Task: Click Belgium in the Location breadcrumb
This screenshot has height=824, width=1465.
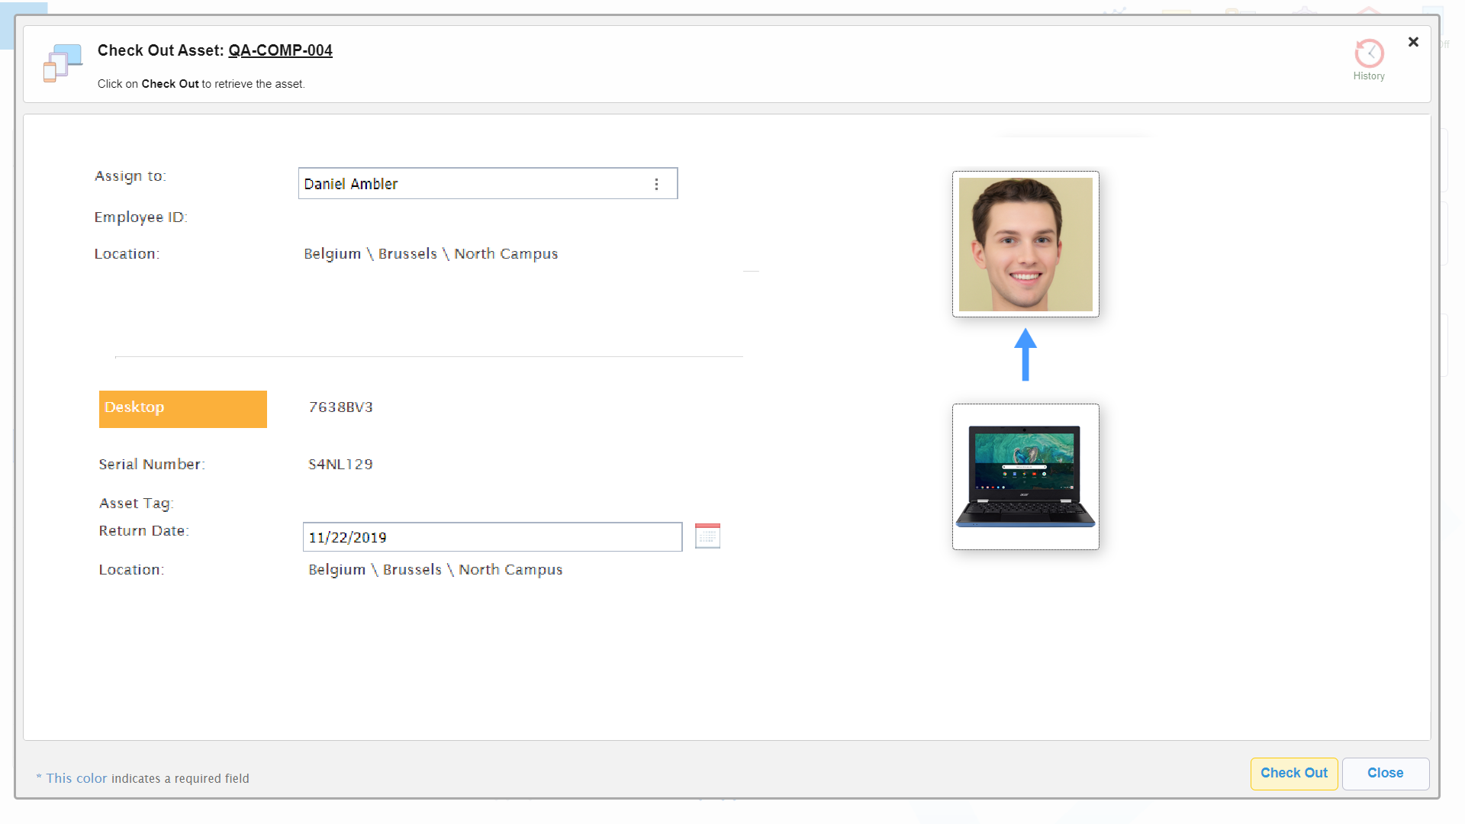Action: tap(332, 253)
